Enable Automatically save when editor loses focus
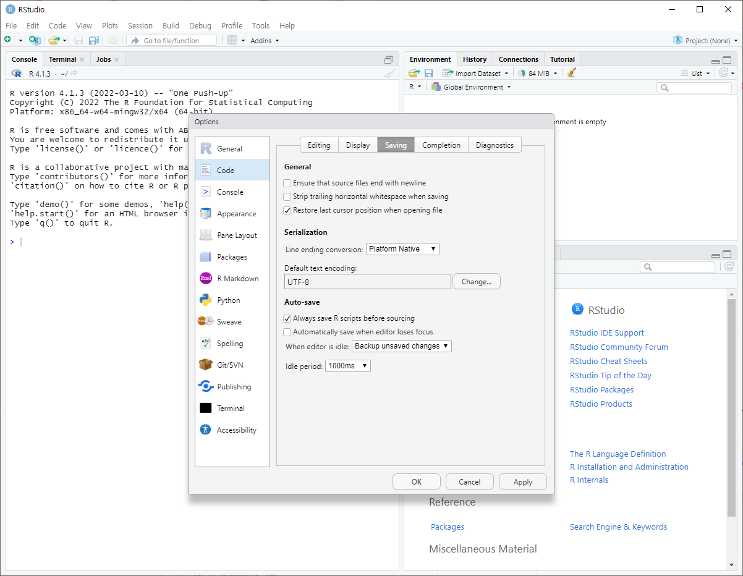 (x=287, y=332)
